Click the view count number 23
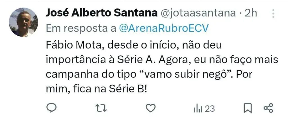This screenshot has height=121, width=288. (x=210, y=109)
